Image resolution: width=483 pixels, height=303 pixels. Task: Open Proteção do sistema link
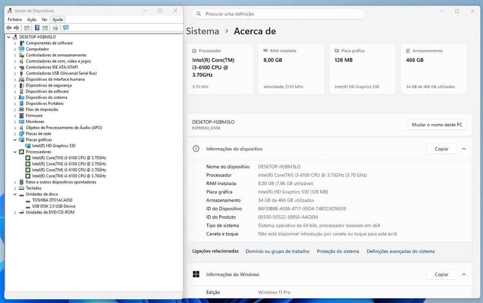point(338,251)
